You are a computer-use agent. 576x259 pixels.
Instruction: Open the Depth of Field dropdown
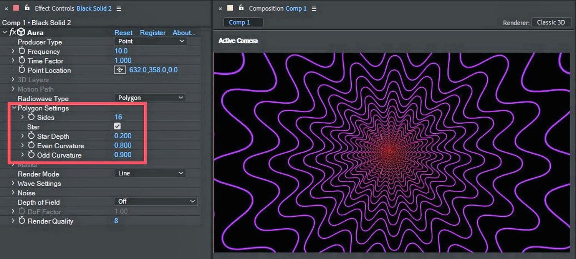tap(156, 202)
